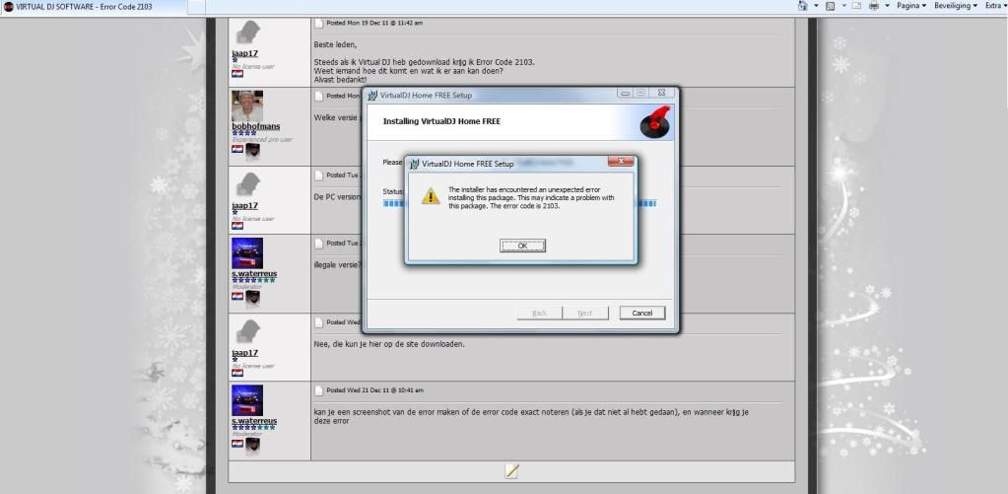Open the Extra menu
Image resolution: width=1008 pixels, height=494 pixels.
[996, 5]
